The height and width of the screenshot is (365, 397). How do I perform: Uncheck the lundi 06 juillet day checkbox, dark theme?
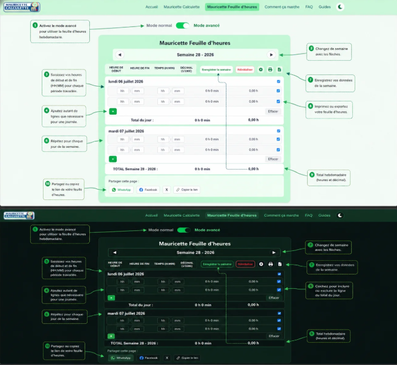(x=279, y=274)
